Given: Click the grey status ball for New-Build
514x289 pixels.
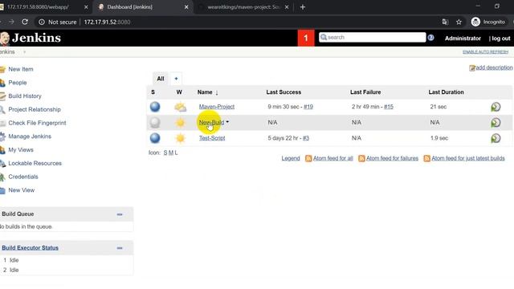Looking at the screenshot, I should pos(155,123).
